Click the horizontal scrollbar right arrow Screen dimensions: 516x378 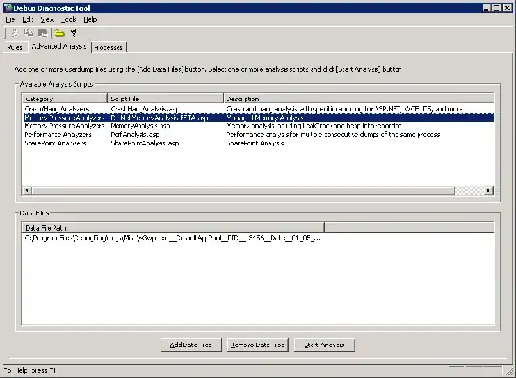(x=489, y=190)
